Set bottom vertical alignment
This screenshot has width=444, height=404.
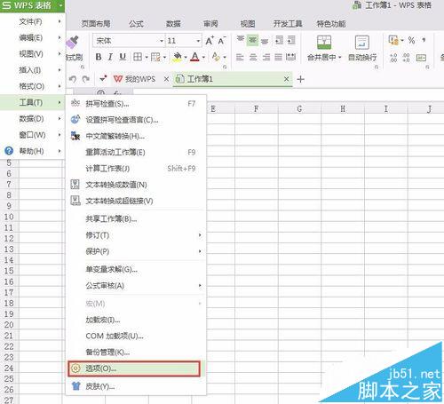[x=265, y=41]
